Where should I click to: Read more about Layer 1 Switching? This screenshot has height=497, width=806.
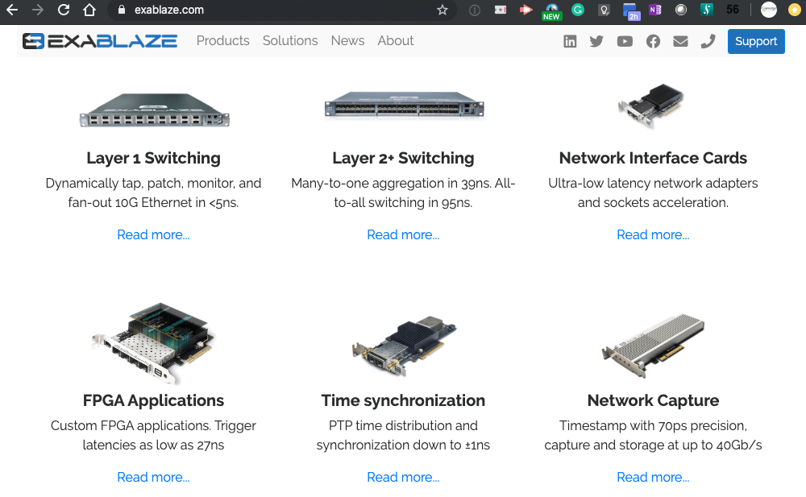(153, 234)
